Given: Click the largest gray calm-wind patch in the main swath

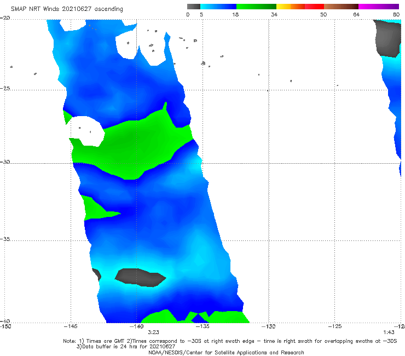Looking at the screenshot, I should point(140,277).
